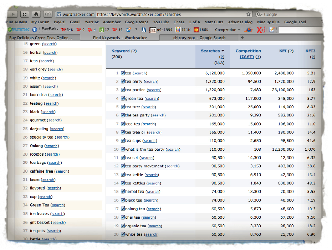Viewport: 332px width, 250px height.
Task: Click the browser reload button
Action: pyautogui.click(x=25, y=14)
